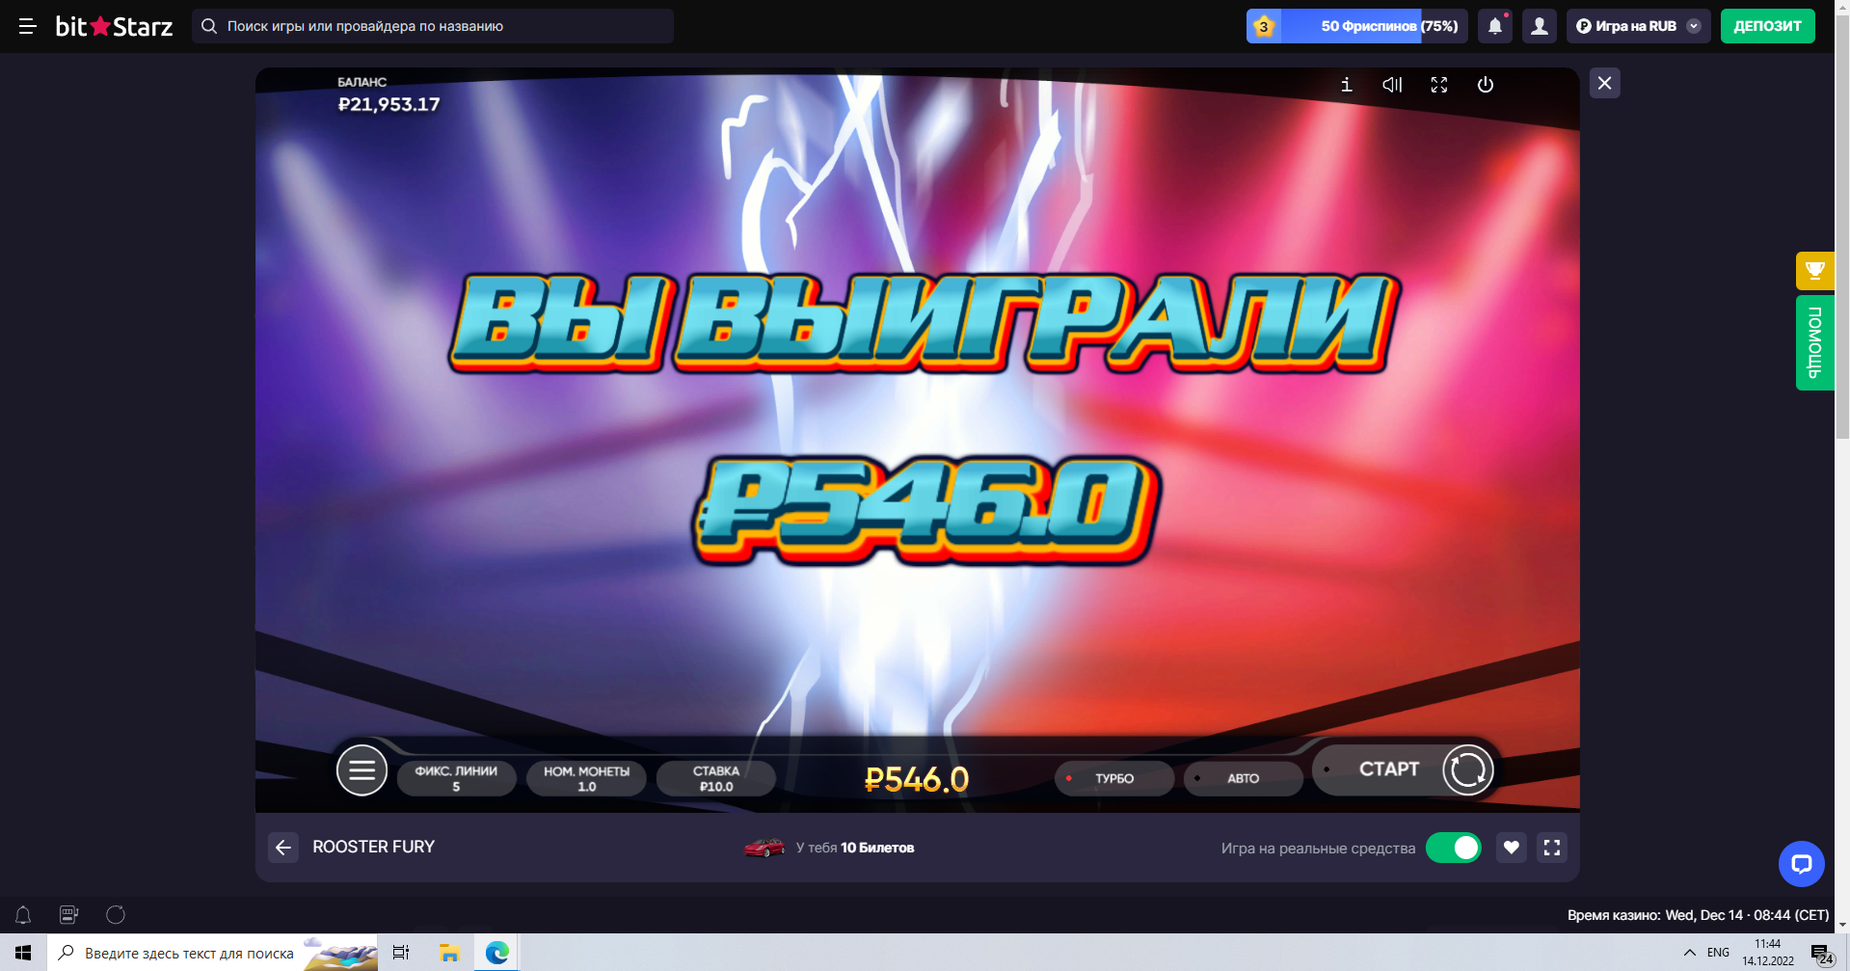Click the red car tickets icon
1850x971 pixels.
(x=764, y=848)
